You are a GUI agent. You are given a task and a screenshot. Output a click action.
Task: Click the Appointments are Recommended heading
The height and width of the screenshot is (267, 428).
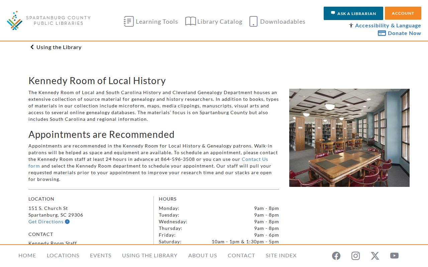click(x=101, y=135)
